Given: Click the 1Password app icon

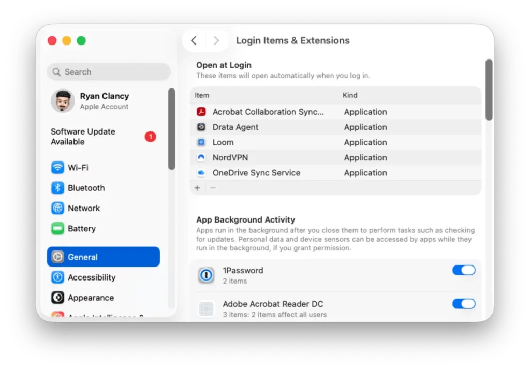Looking at the screenshot, I should click(206, 275).
